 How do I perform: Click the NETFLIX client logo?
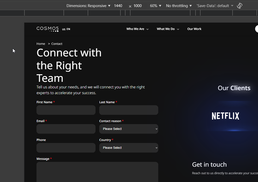click(225, 116)
